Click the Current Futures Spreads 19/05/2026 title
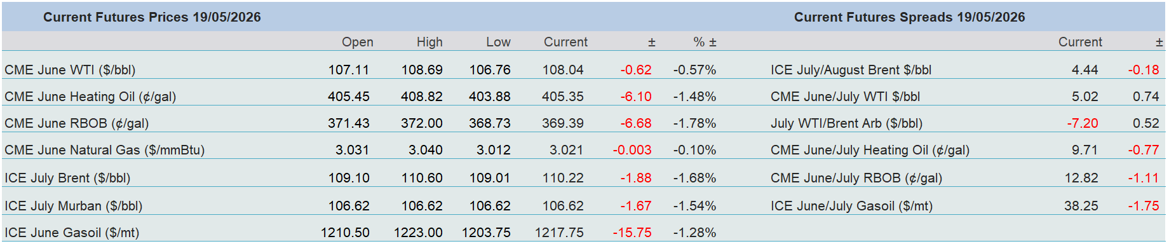1169x246 pixels. click(909, 17)
